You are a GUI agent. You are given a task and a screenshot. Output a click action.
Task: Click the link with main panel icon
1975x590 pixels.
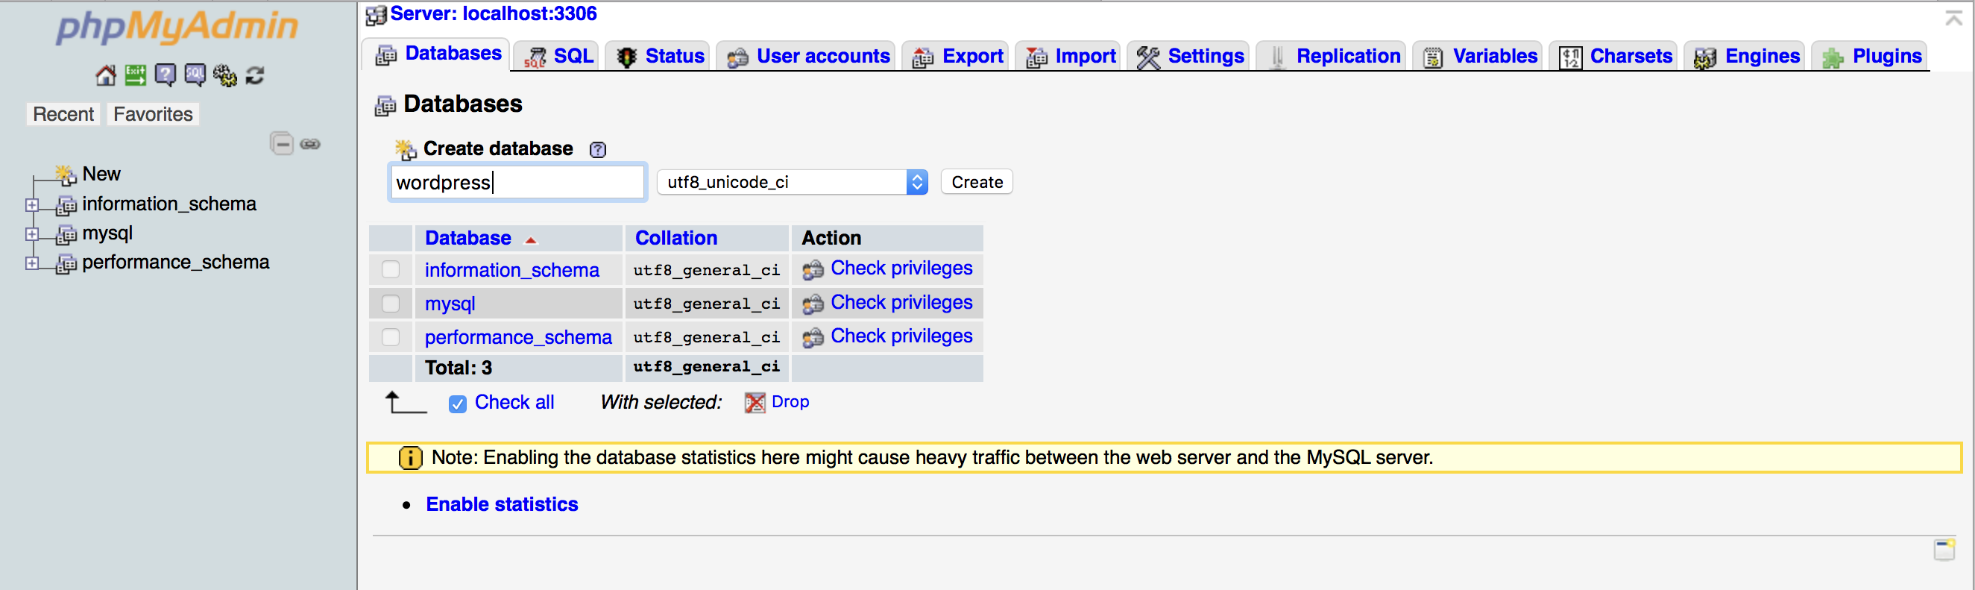pos(310,143)
